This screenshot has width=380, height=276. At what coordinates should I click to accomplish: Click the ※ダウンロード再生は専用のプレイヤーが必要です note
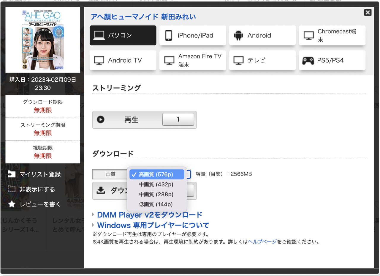(x=151, y=234)
